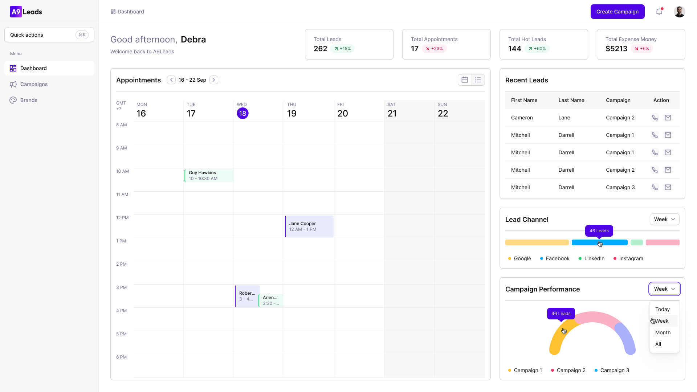Switch appointments to calendar view
697x392 pixels.
[x=464, y=80]
